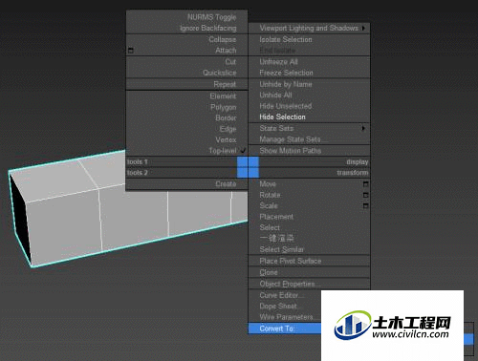478x361 pixels.
Task: Open Dope Sheet
Action: (x=278, y=307)
